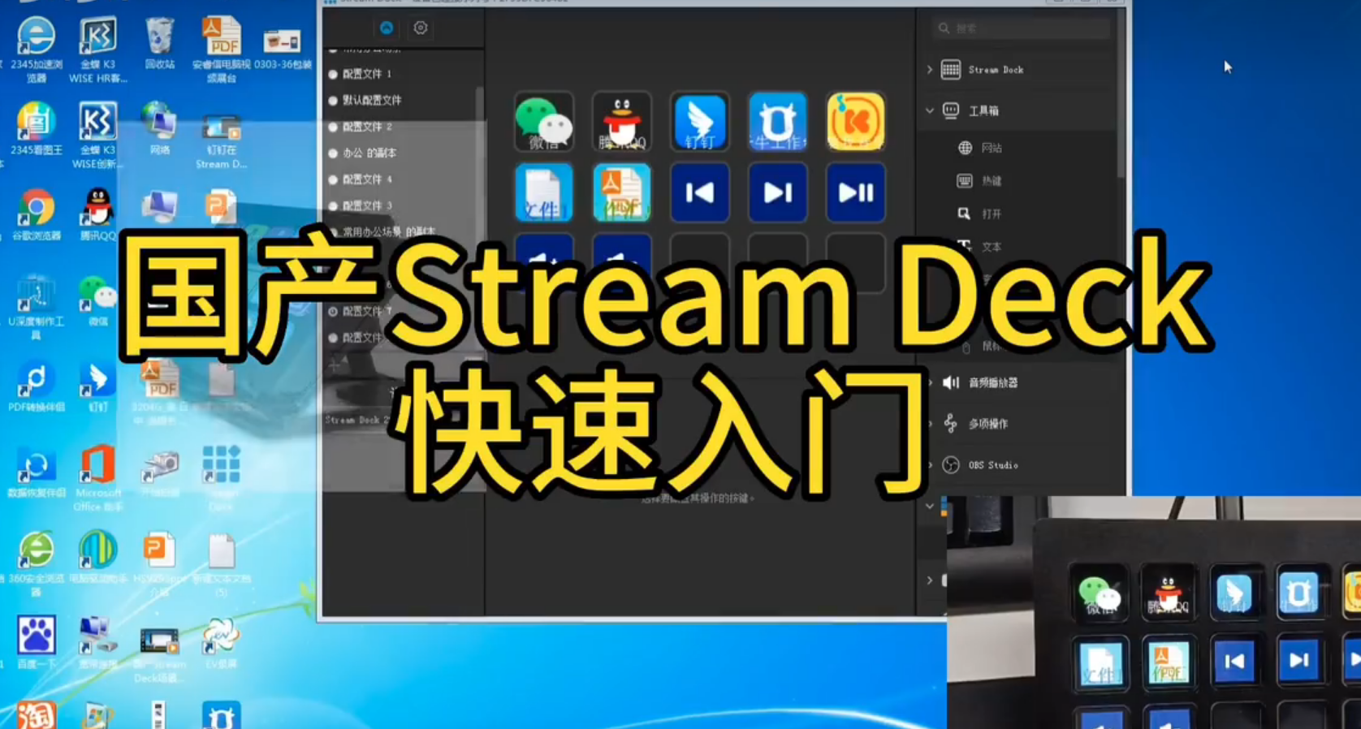Select the 办公 的副本 profile radio button
Viewport: 1361px width, 729px height.
333,153
